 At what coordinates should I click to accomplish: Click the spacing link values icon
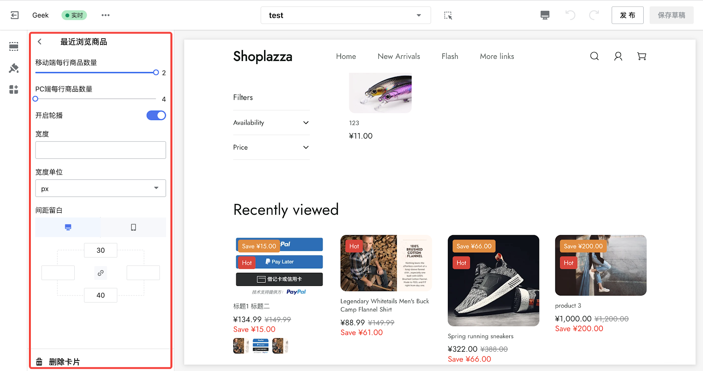click(x=101, y=273)
